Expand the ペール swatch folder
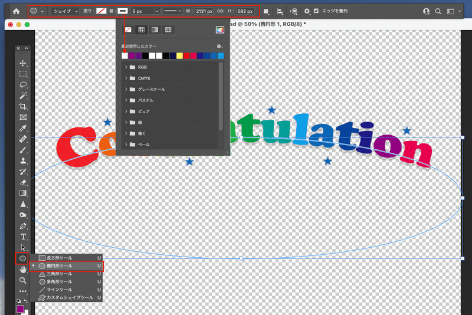The image size is (472, 315). (x=126, y=145)
